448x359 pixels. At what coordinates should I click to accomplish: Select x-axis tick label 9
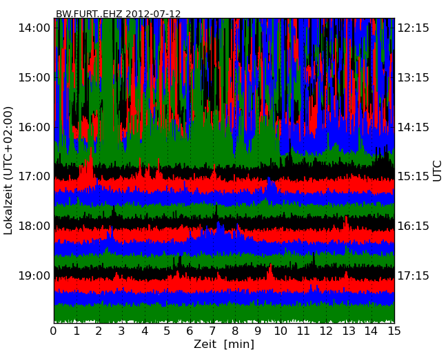coord(258,331)
